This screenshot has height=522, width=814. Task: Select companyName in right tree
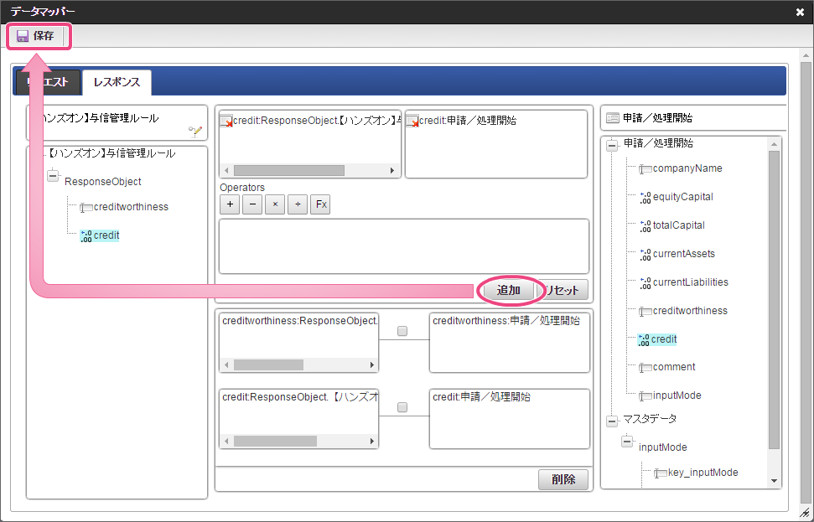click(x=687, y=168)
